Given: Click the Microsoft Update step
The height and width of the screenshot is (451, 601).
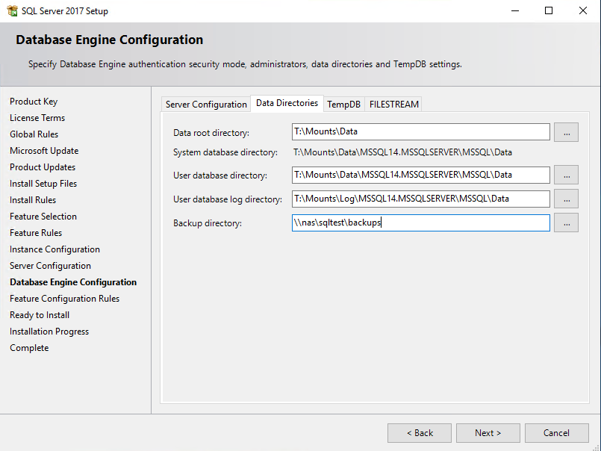Looking at the screenshot, I should [44, 151].
